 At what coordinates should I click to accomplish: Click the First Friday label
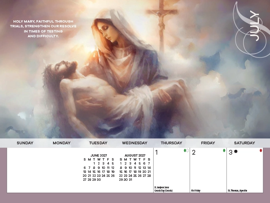[x=196, y=191]
